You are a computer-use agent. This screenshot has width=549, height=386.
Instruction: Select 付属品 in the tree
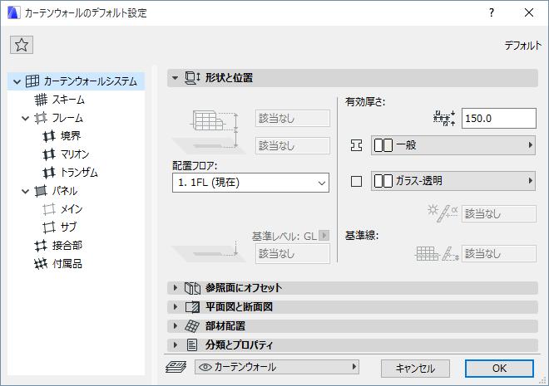[67, 263]
